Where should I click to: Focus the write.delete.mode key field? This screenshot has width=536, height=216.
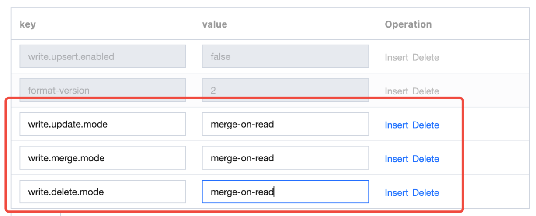[x=103, y=192]
